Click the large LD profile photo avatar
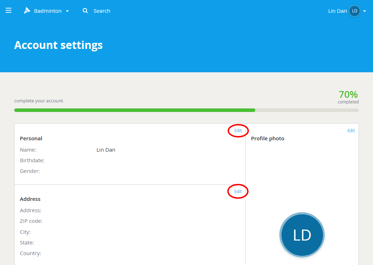The height and width of the screenshot is (265, 373). click(302, 235)
